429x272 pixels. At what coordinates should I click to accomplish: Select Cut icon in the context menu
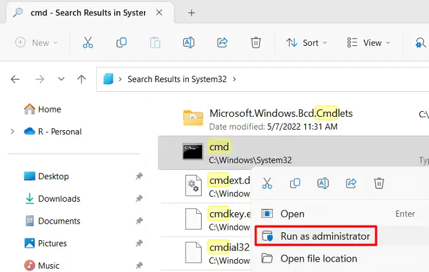coord(267,183)
